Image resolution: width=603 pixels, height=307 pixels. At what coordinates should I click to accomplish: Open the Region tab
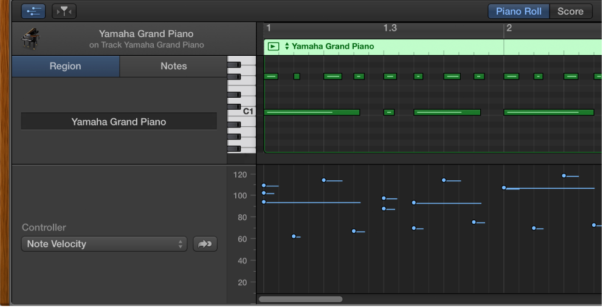(66, 66)
